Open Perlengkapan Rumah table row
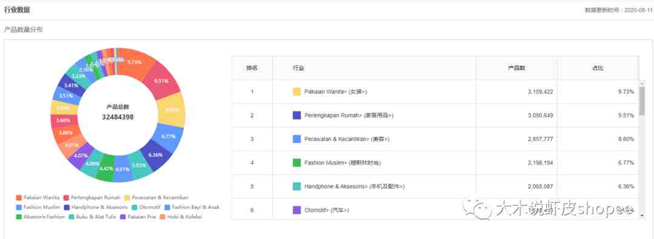 435,116
